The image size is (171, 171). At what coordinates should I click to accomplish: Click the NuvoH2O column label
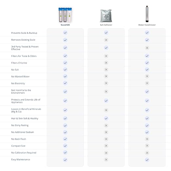(65, 25)
